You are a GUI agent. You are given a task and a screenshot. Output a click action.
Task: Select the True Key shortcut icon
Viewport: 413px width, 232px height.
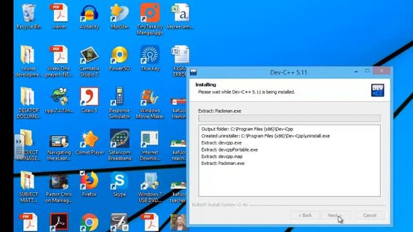150,59
